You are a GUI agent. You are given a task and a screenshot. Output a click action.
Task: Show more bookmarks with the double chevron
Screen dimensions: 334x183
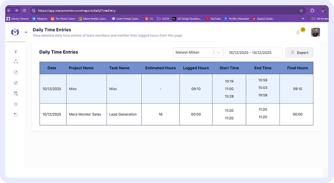pyautogui.click(x=303, y=19)
